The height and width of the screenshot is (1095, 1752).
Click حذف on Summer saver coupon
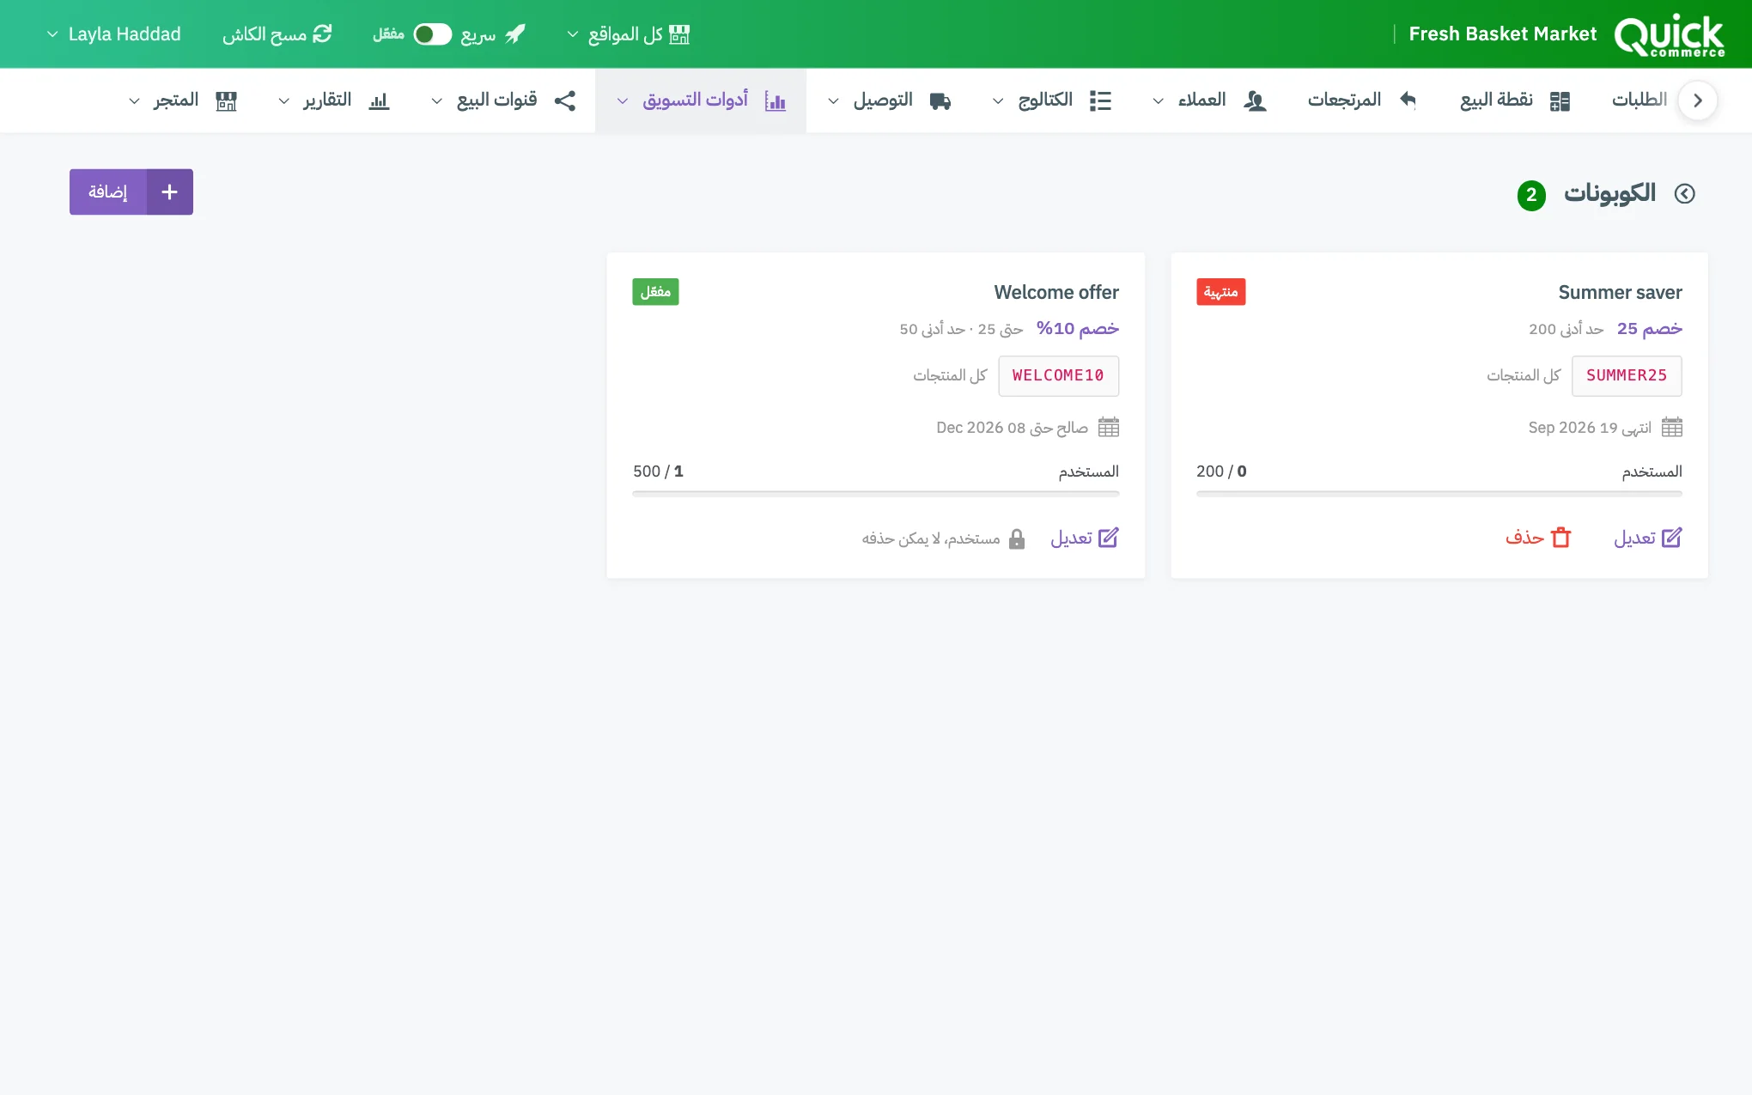click(x=1538, y=538)
